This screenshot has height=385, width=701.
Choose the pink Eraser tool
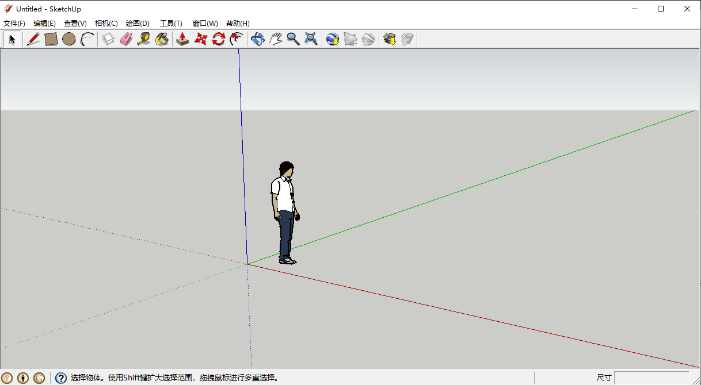click(126, 39)
